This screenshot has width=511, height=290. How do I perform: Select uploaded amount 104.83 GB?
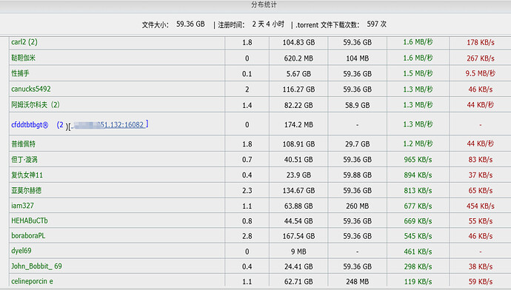coord(299,42)
